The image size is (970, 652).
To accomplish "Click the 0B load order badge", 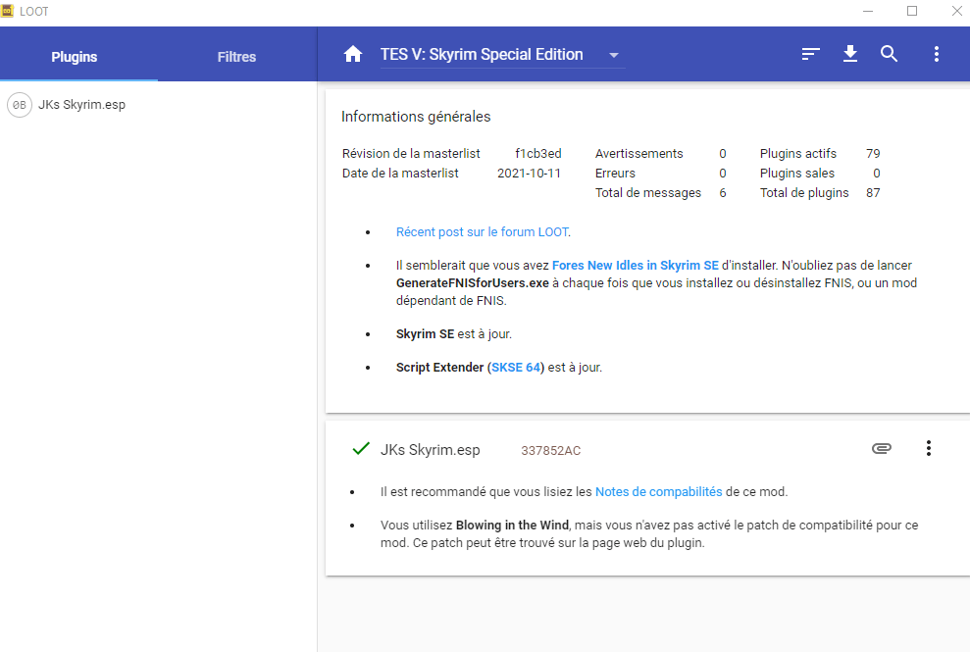I will 20,105.
